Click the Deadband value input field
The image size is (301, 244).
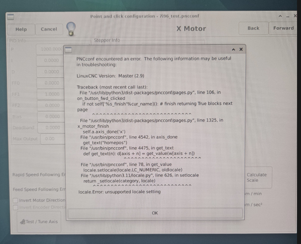click(51, 128)
